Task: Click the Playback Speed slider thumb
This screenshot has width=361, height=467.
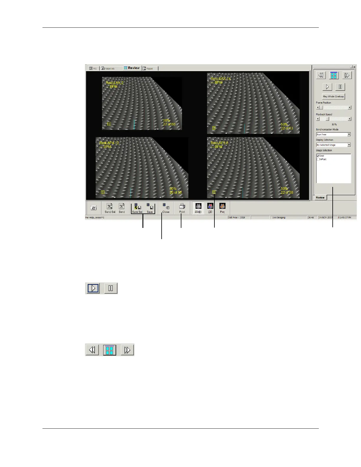Action: pos(327,119)
